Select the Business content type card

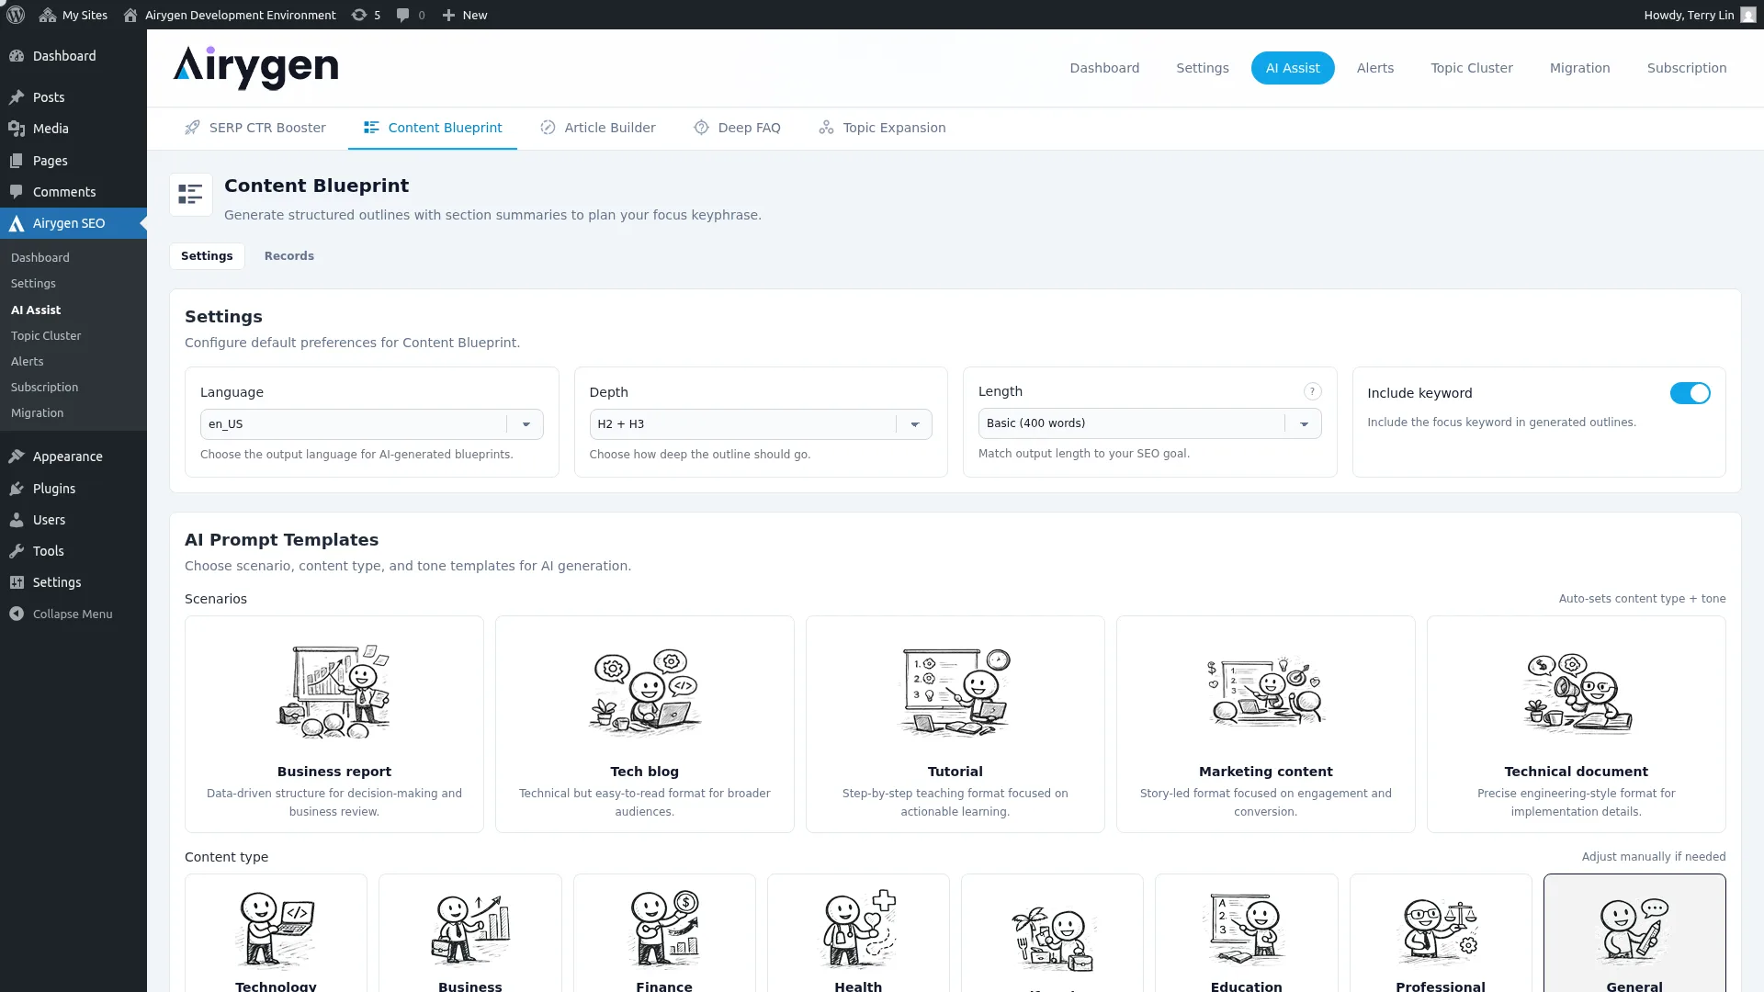tap(470, 933)
